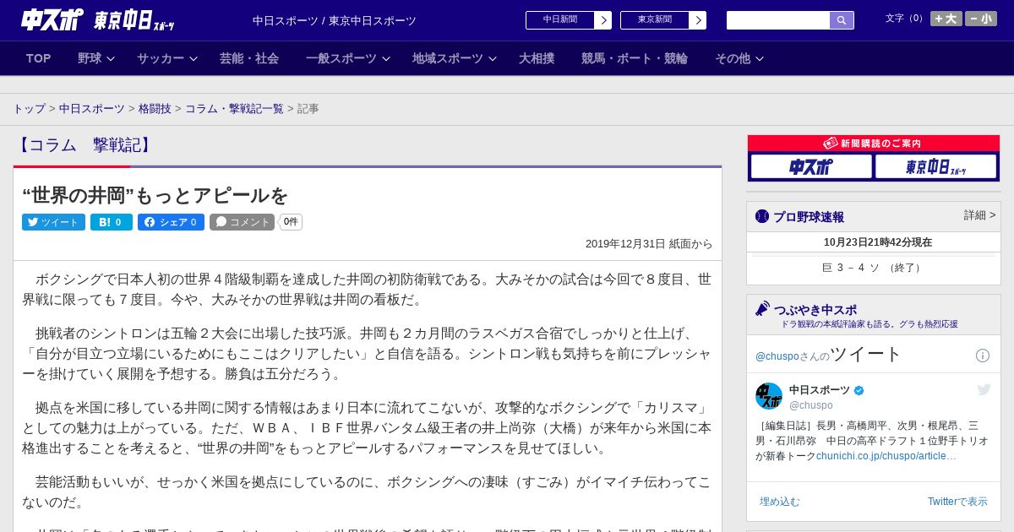
Task: Expand the 野球 navigation dropdown
Action: [95, 58]
